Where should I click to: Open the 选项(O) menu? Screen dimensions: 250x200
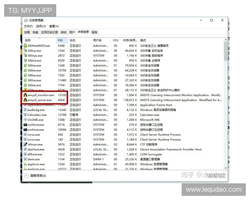click(x=41, y=26)
